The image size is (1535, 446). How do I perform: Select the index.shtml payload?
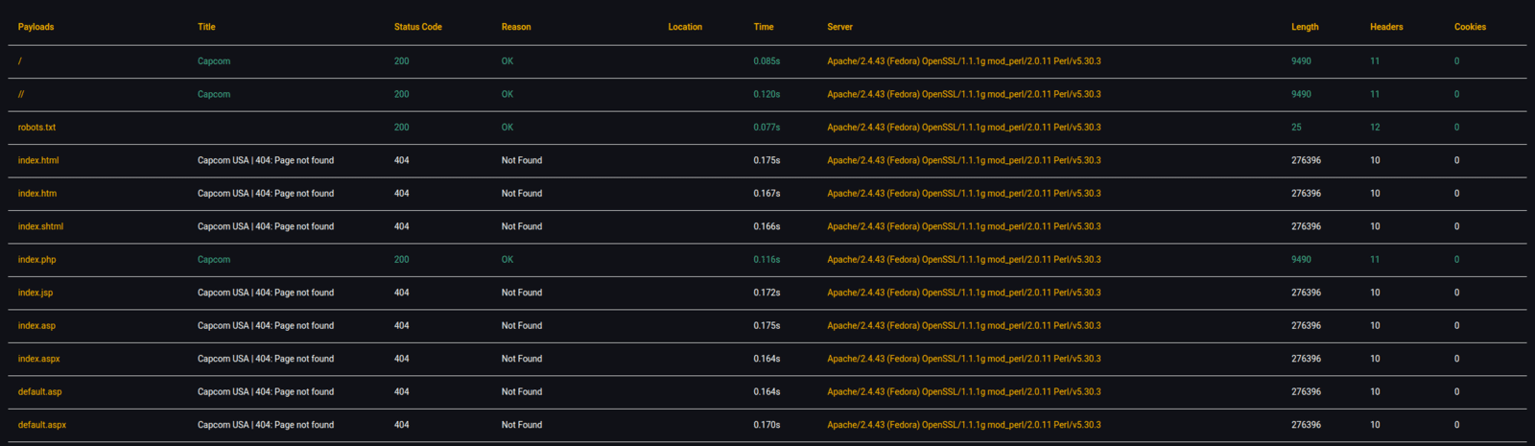(x=40, y=226)
